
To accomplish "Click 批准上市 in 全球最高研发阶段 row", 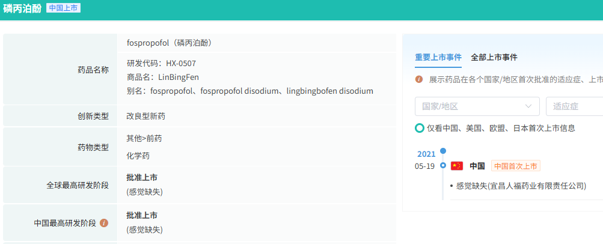I will point(142,177).
